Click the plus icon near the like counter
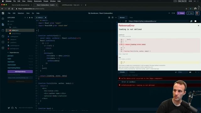 click(169, 13)
